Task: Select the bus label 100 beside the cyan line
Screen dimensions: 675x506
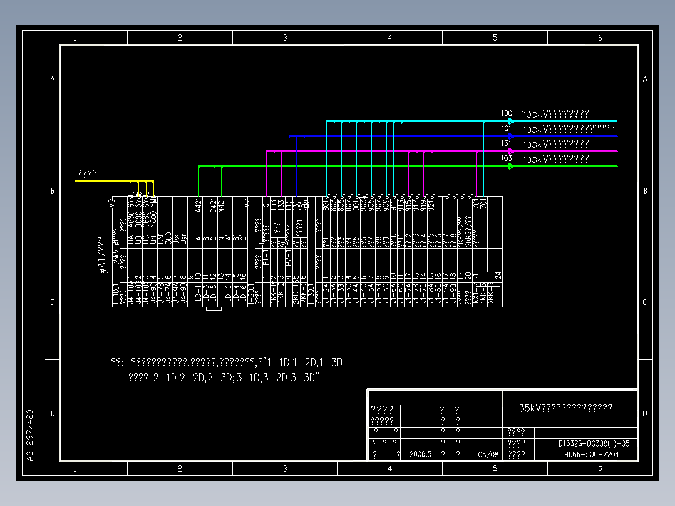Action: (x=507, y=113)
